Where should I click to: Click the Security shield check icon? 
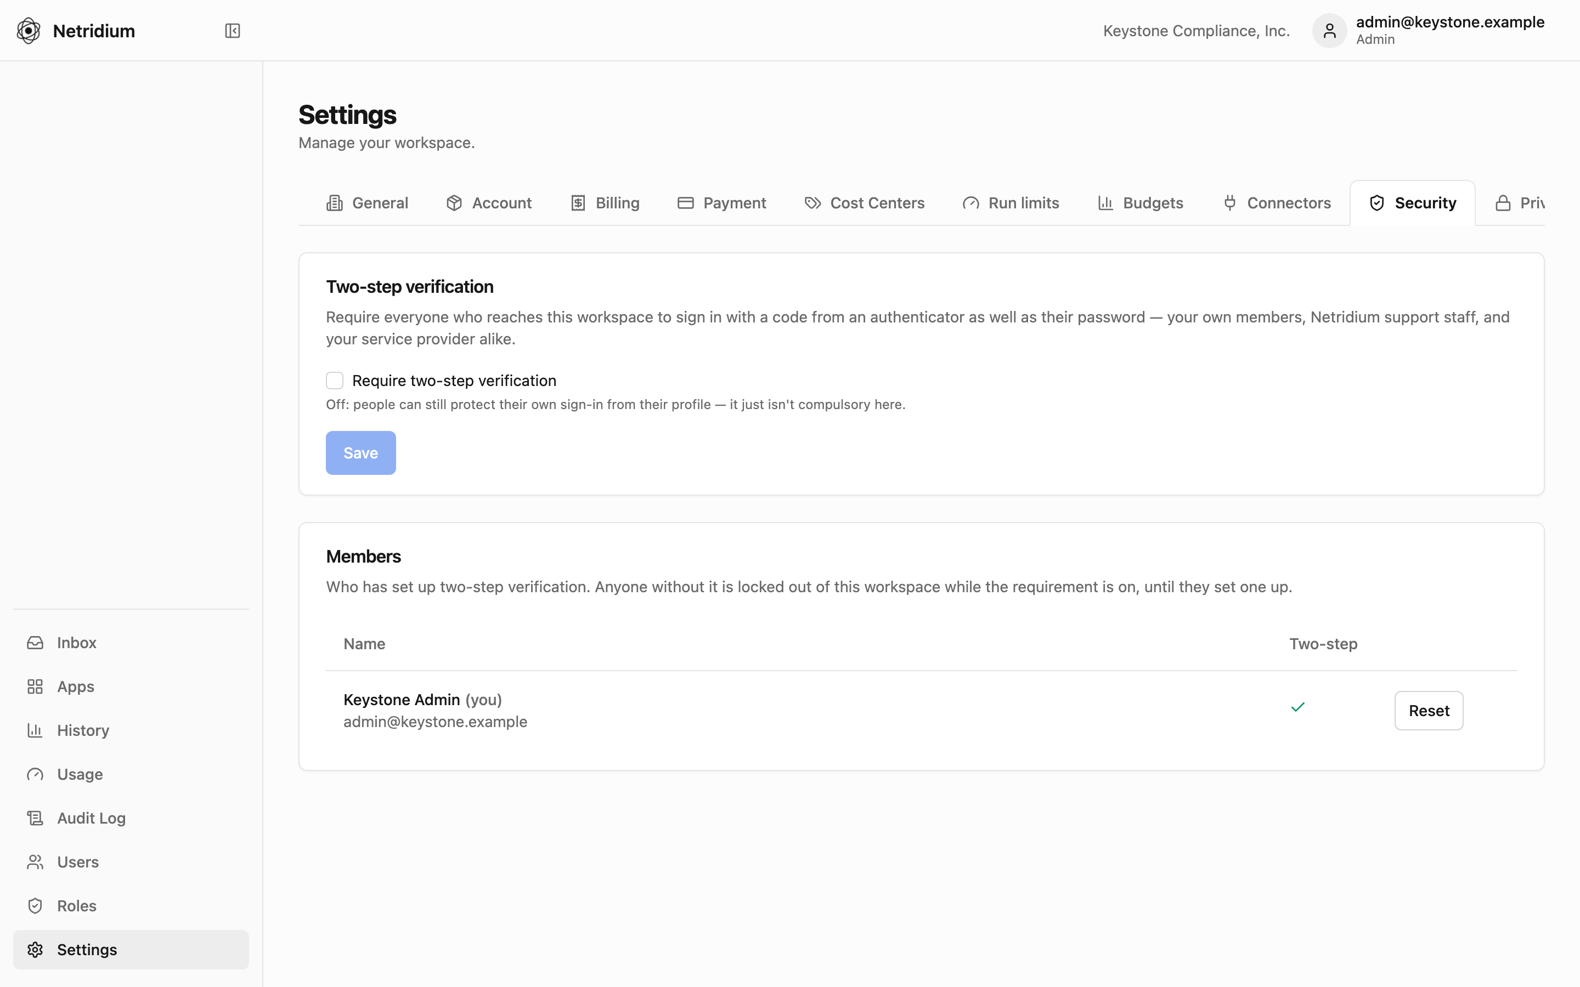point(1377,203)
